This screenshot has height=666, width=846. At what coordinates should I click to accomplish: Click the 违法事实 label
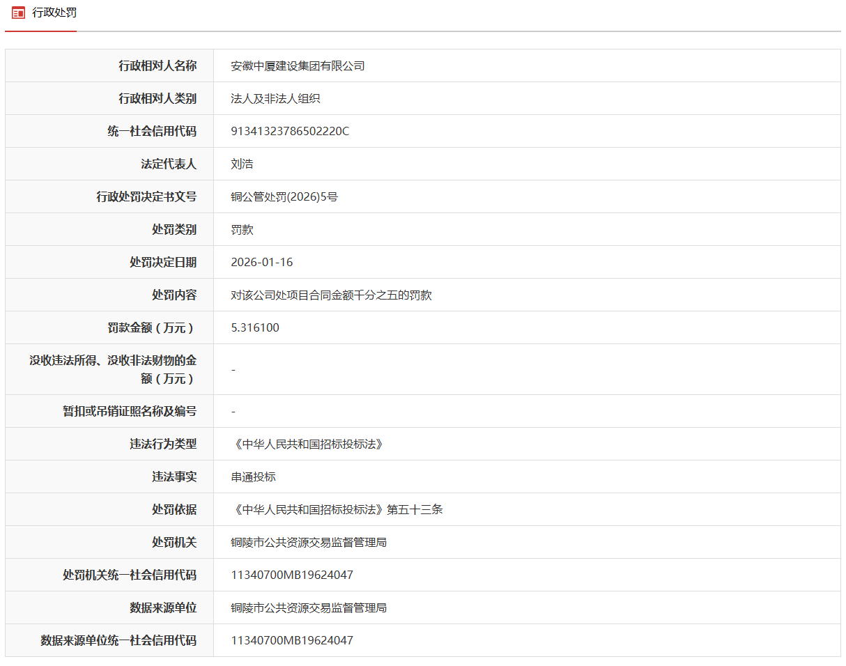point(174,477)
